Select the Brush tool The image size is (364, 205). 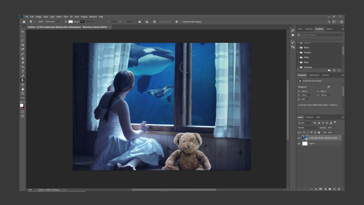click(22, 54)
